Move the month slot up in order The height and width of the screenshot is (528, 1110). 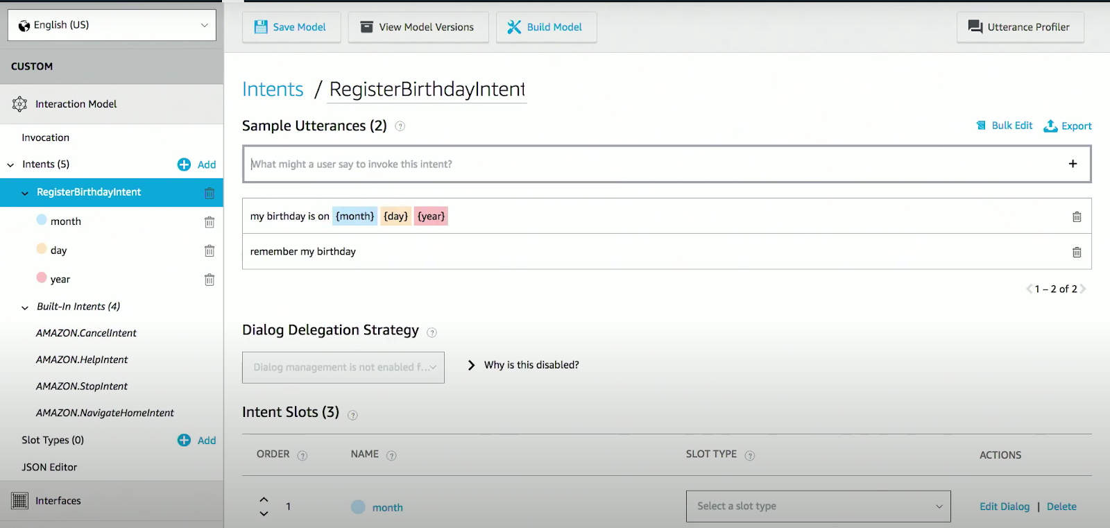(x=264, y=500)
